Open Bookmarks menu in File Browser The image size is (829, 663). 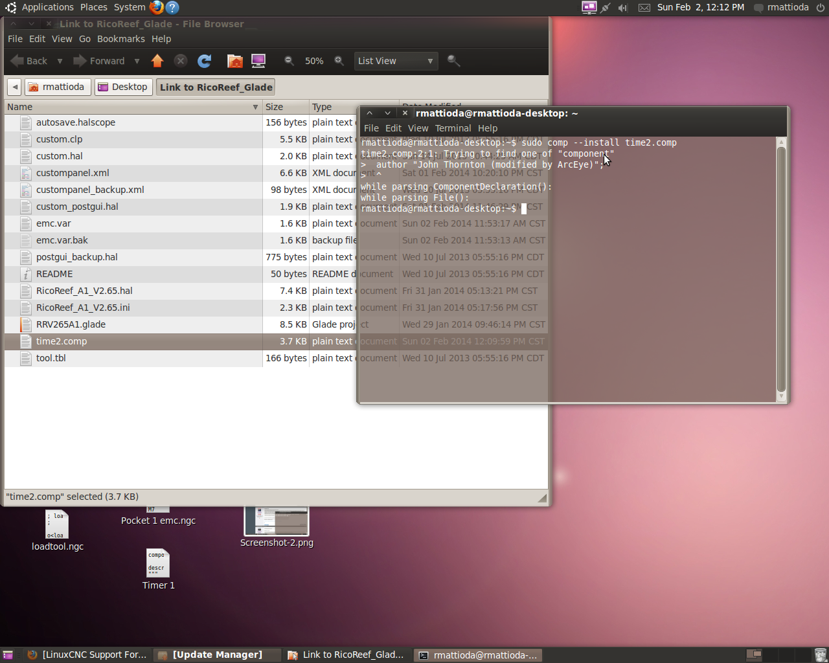point(121,39)
